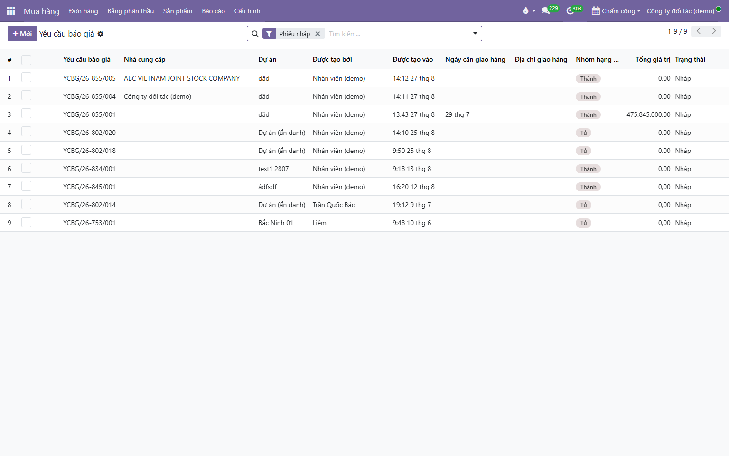
Task: Create a new record with Mới button
Action: click(22, 34)
